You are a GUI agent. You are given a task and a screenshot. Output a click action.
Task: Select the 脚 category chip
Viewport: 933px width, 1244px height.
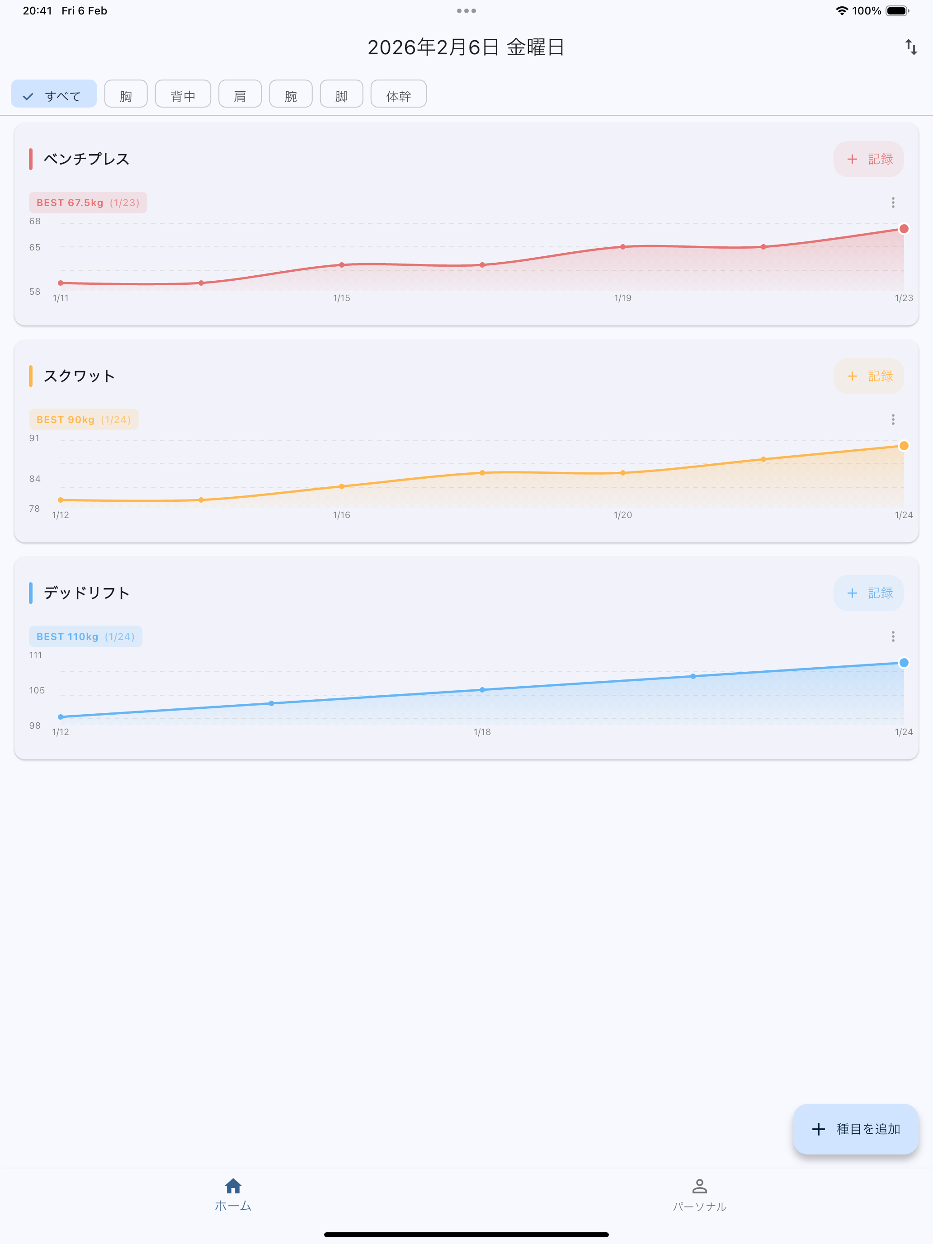[341, 94]
